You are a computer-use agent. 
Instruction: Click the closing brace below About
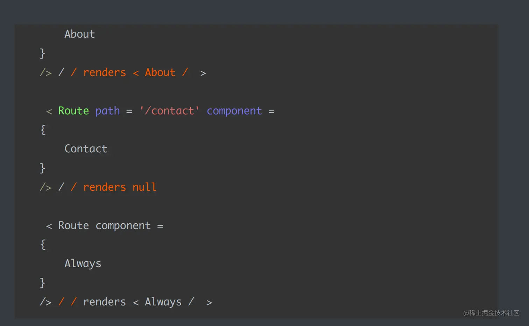(x=43, y=53)
